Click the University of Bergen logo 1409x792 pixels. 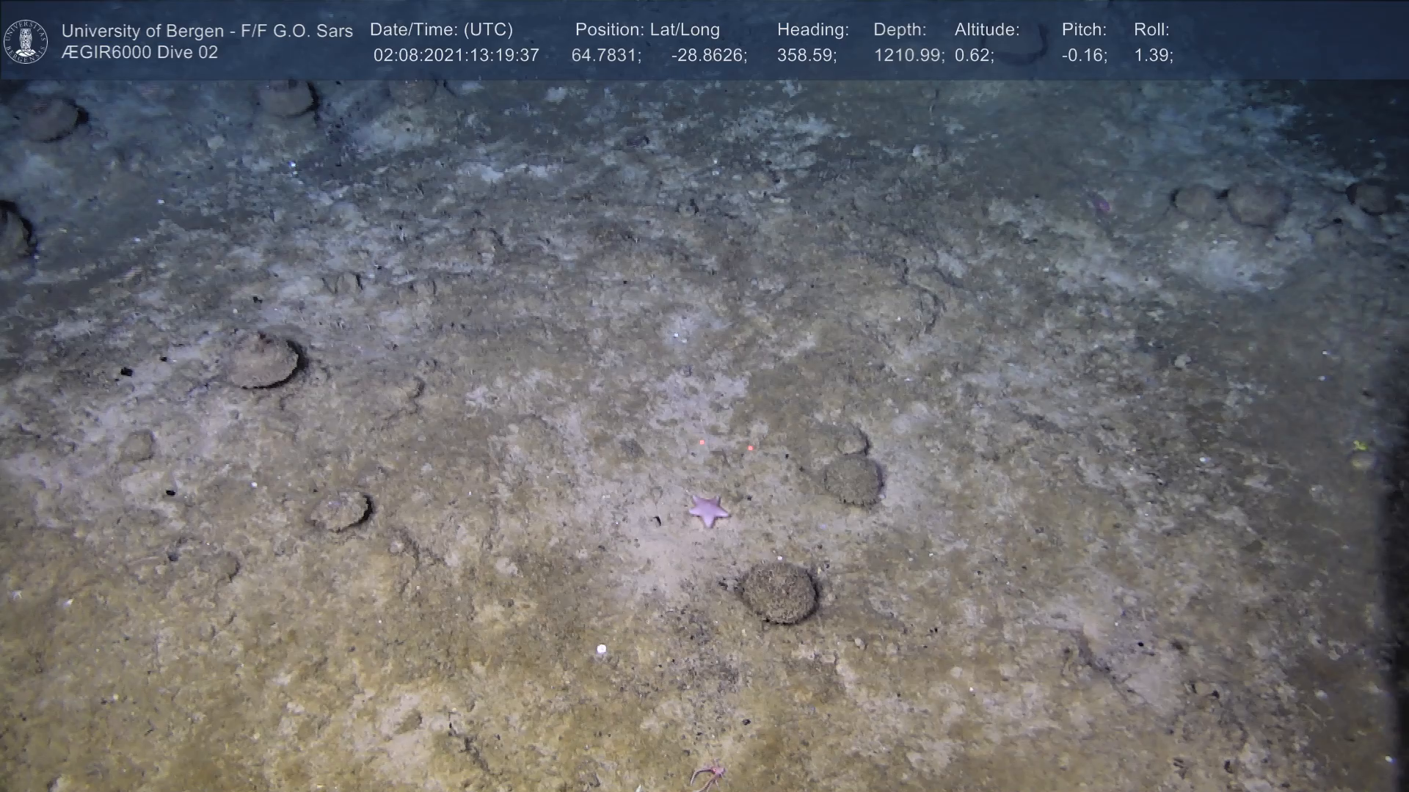[x=26, y=41]
